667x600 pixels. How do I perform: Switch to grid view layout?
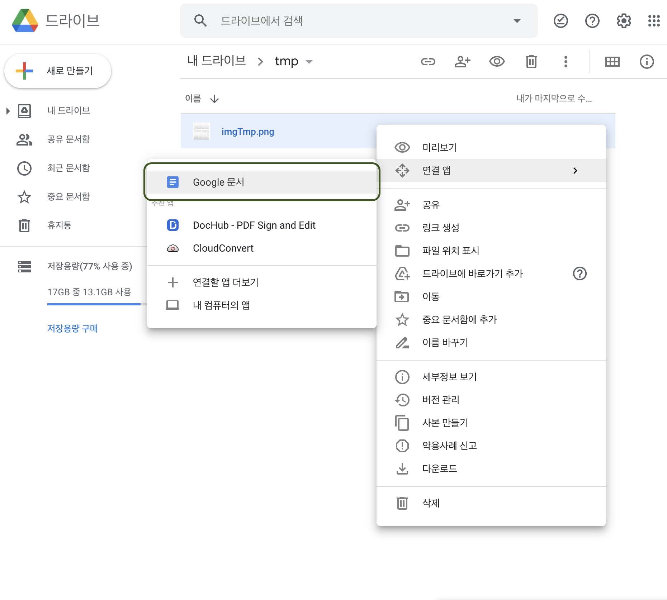(x=612, y=62)
